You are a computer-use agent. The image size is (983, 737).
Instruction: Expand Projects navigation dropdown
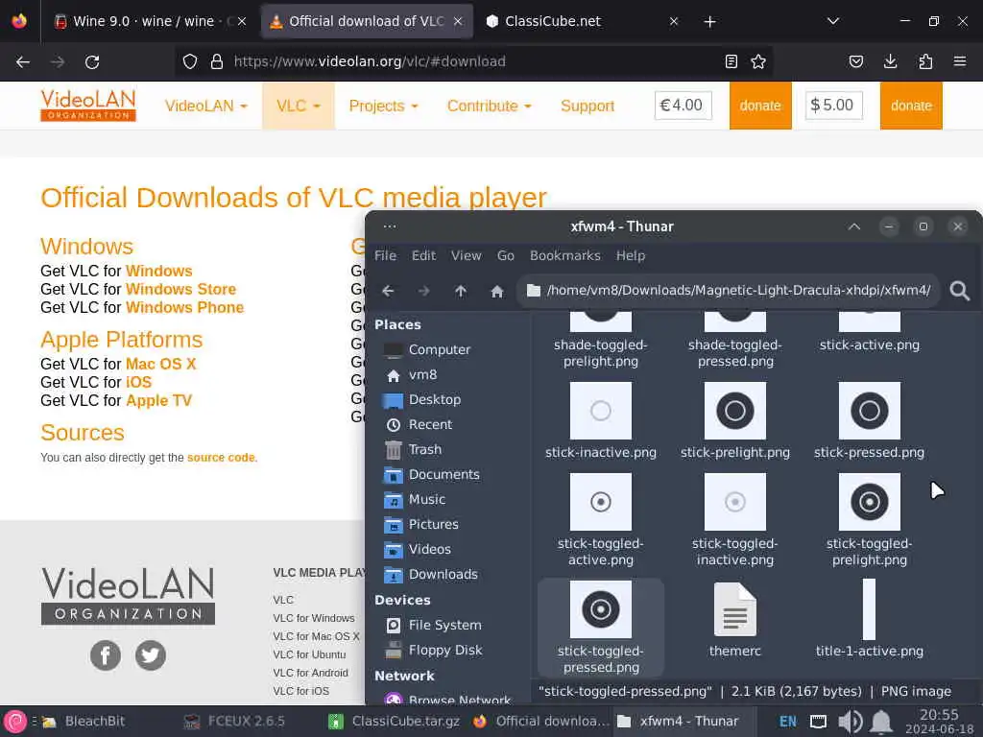click(x=383, y=106)
